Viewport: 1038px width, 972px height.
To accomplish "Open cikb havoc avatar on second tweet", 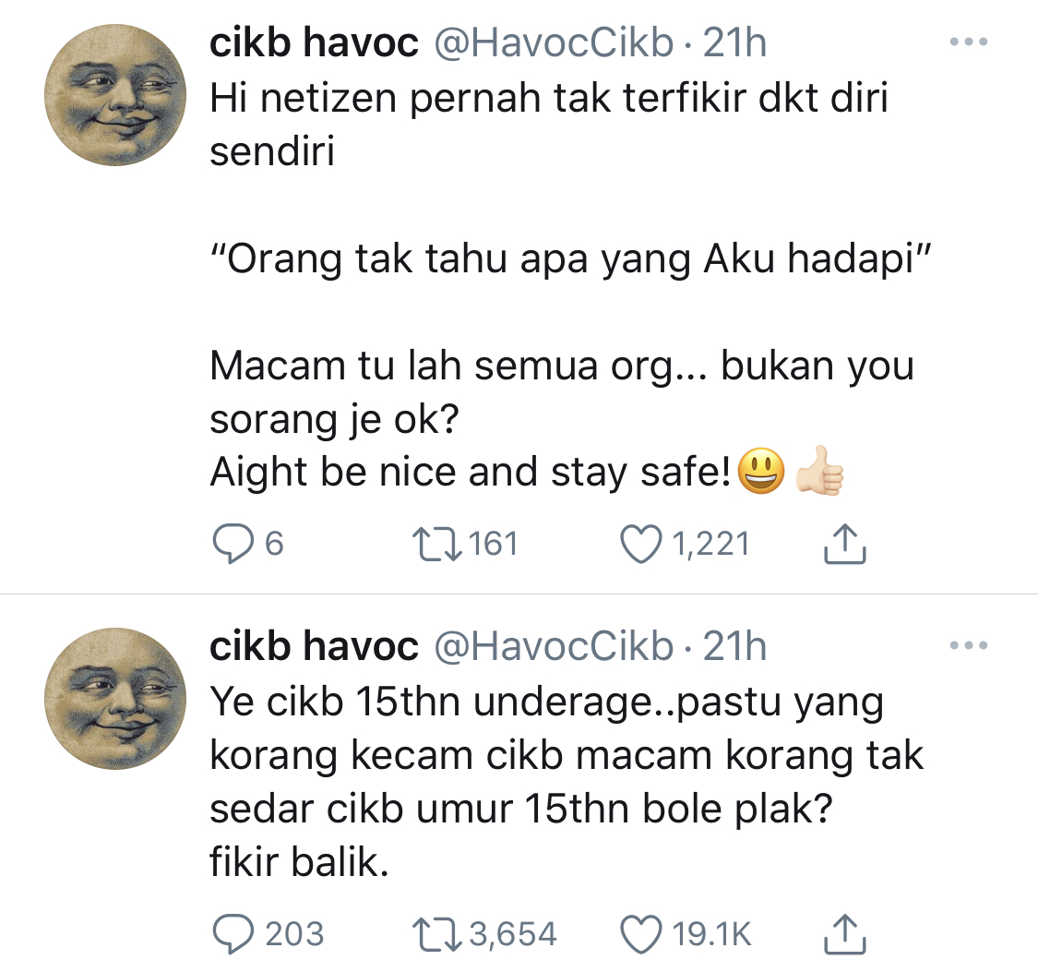I will click(x=115, y=699).
